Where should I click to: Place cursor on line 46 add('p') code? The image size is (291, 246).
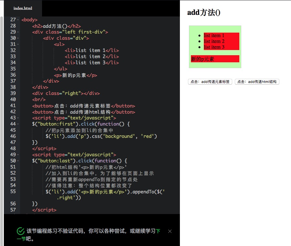tap(101, 136)
